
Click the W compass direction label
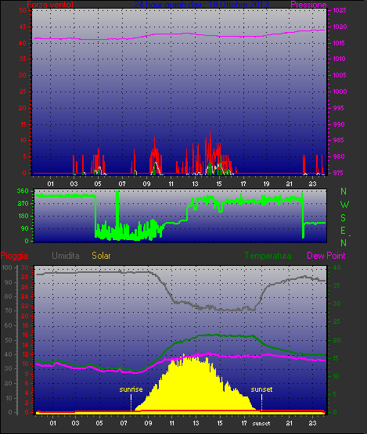pos(344,205)
